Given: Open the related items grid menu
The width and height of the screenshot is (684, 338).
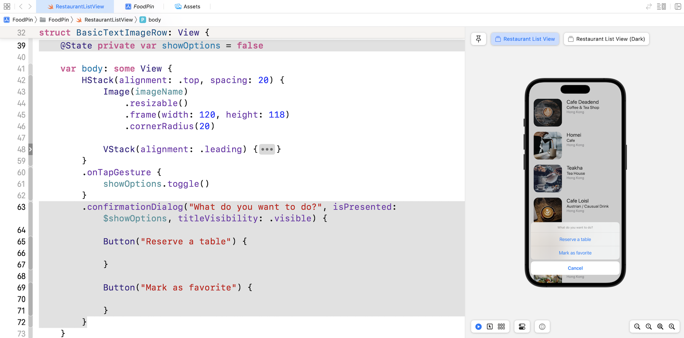Looking at the screenshot, I should click(x=7, y=6).
